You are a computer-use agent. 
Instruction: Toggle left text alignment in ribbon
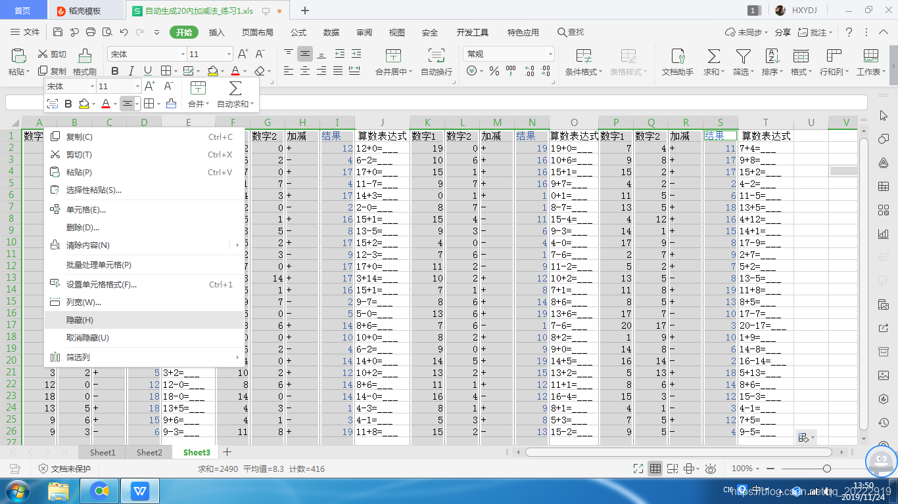(288, 71)
